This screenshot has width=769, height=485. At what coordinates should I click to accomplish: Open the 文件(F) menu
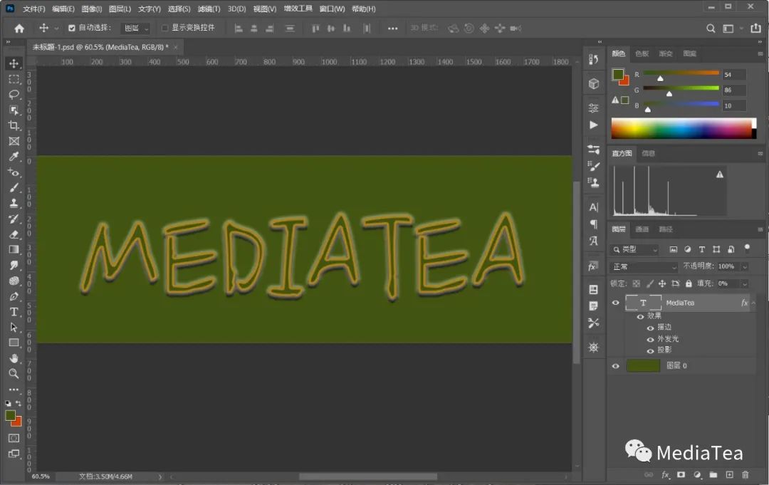coord(34,9)
